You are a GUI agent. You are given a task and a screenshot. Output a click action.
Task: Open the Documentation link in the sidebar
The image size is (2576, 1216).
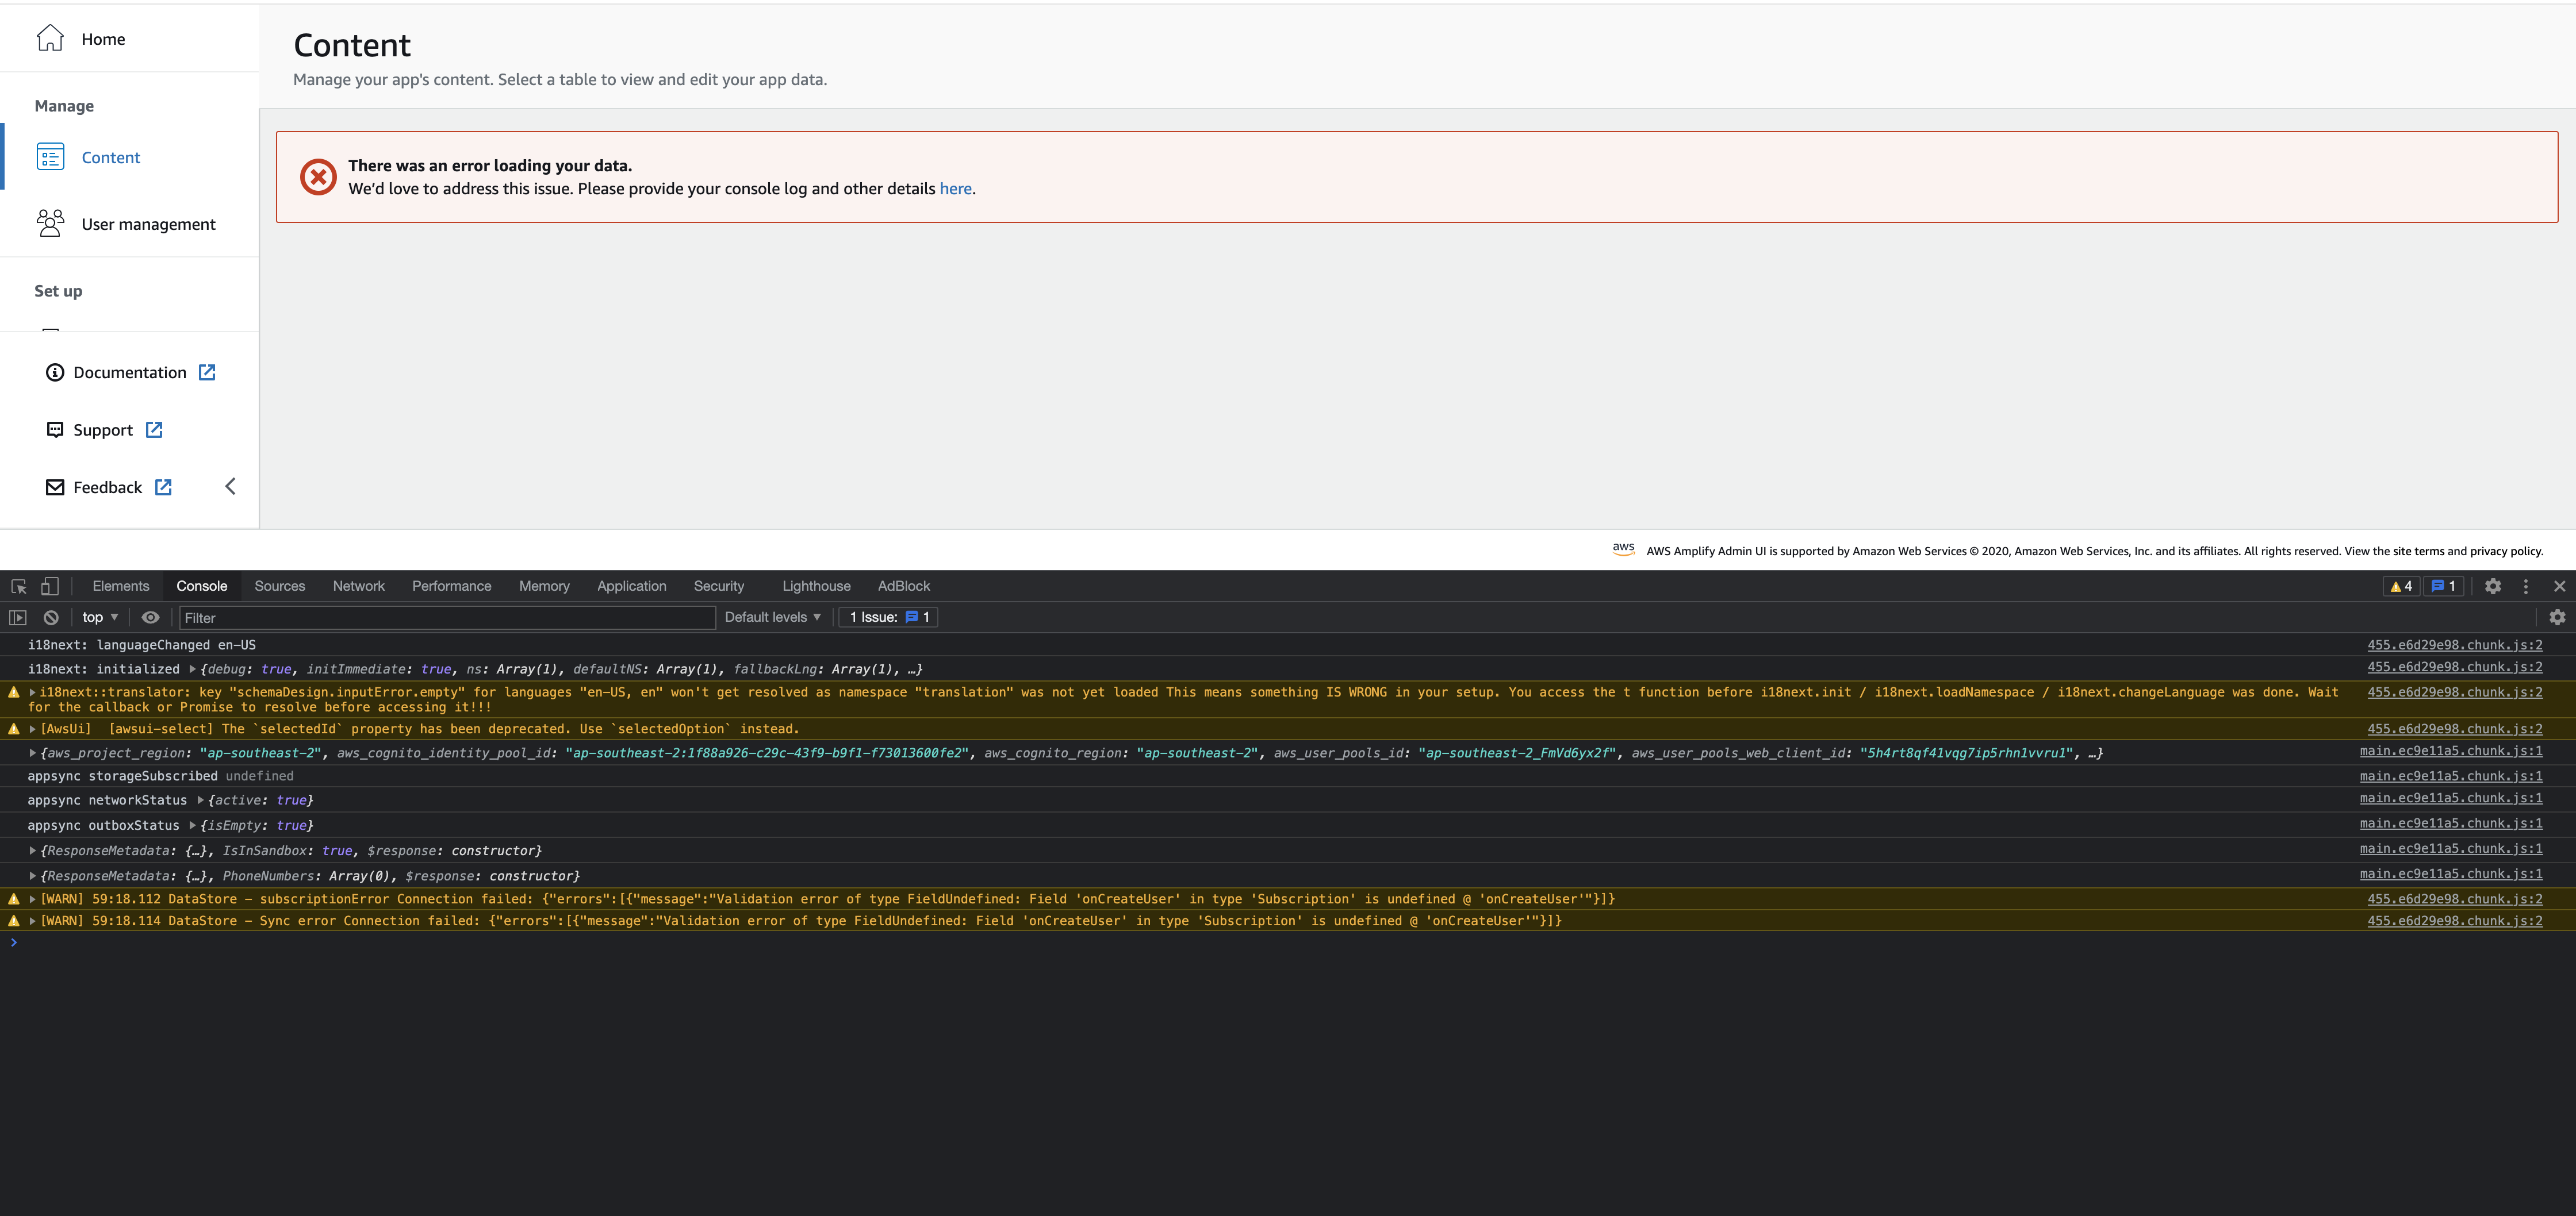pyautogui.click(x=129, y=372)
